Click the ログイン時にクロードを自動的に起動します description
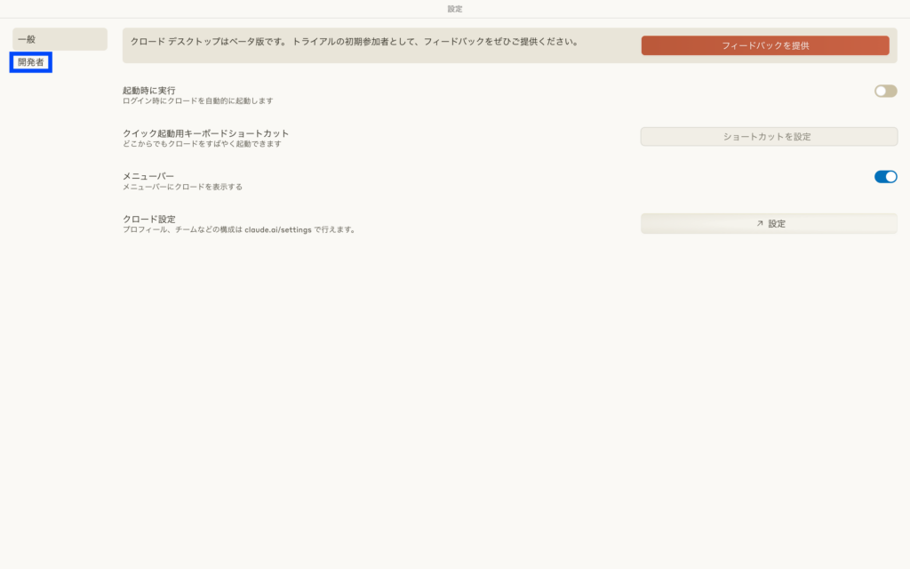Viewport: 910px width, 569px height. 197,101
